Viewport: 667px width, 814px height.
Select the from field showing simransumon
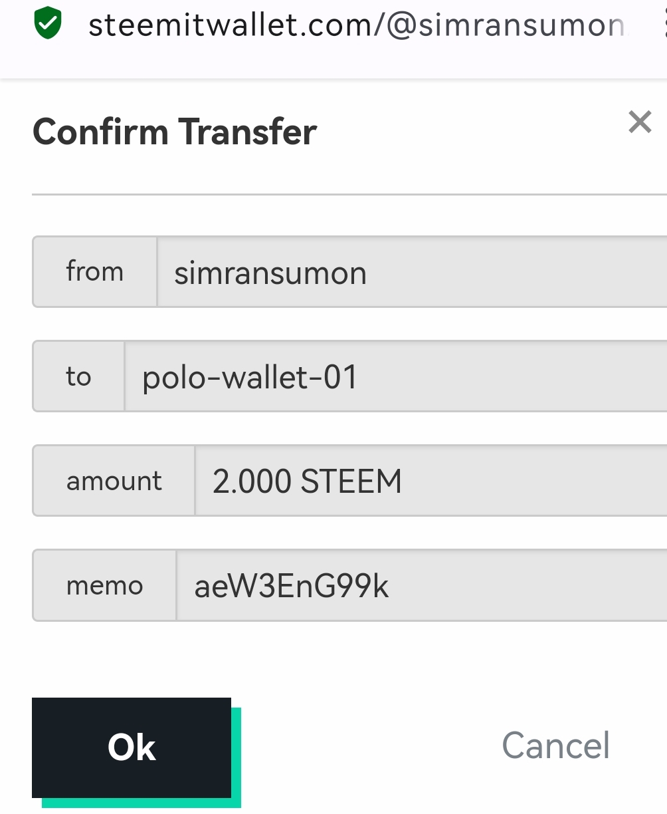point(412,272)
